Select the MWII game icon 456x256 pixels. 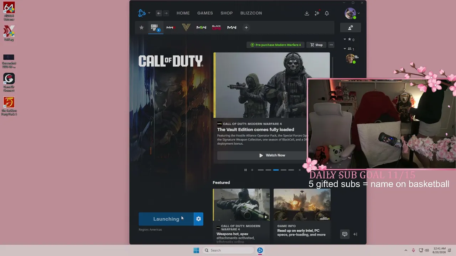[x=201, y=27]
